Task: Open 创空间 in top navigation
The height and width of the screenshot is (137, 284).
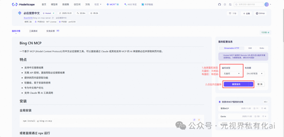Action: click(77, 4)
